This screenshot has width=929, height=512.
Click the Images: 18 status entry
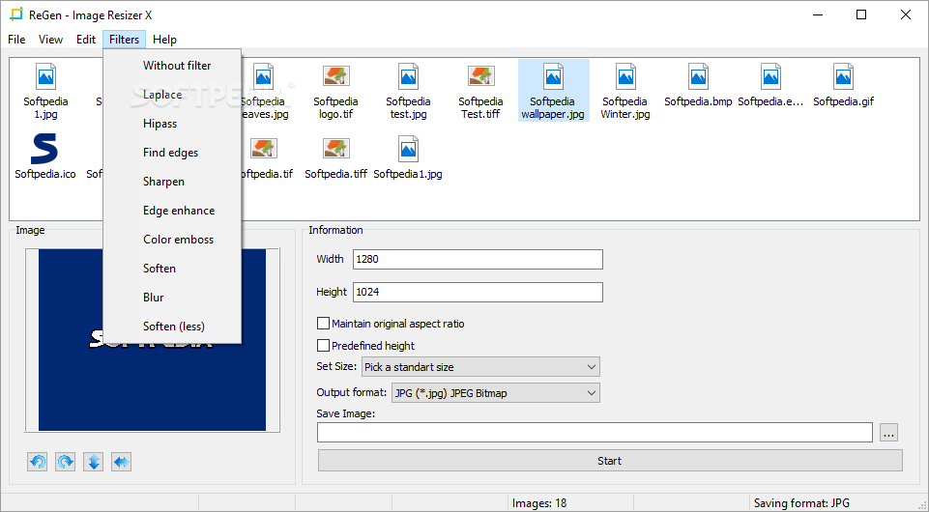click(x=539, y=503)
